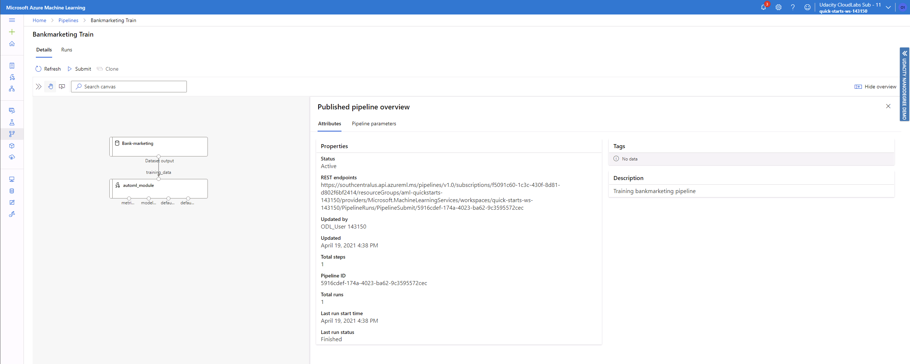Click the Dataset output port
910x364 pixels.
pos(159,156)
